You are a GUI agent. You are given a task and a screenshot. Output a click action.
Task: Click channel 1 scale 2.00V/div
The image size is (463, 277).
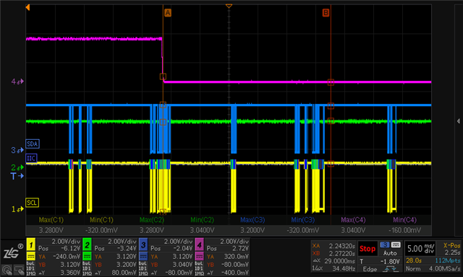coord(66,242)
